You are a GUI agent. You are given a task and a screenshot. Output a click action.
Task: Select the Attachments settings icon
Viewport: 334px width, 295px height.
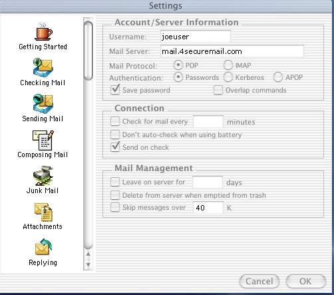(43, 212)
